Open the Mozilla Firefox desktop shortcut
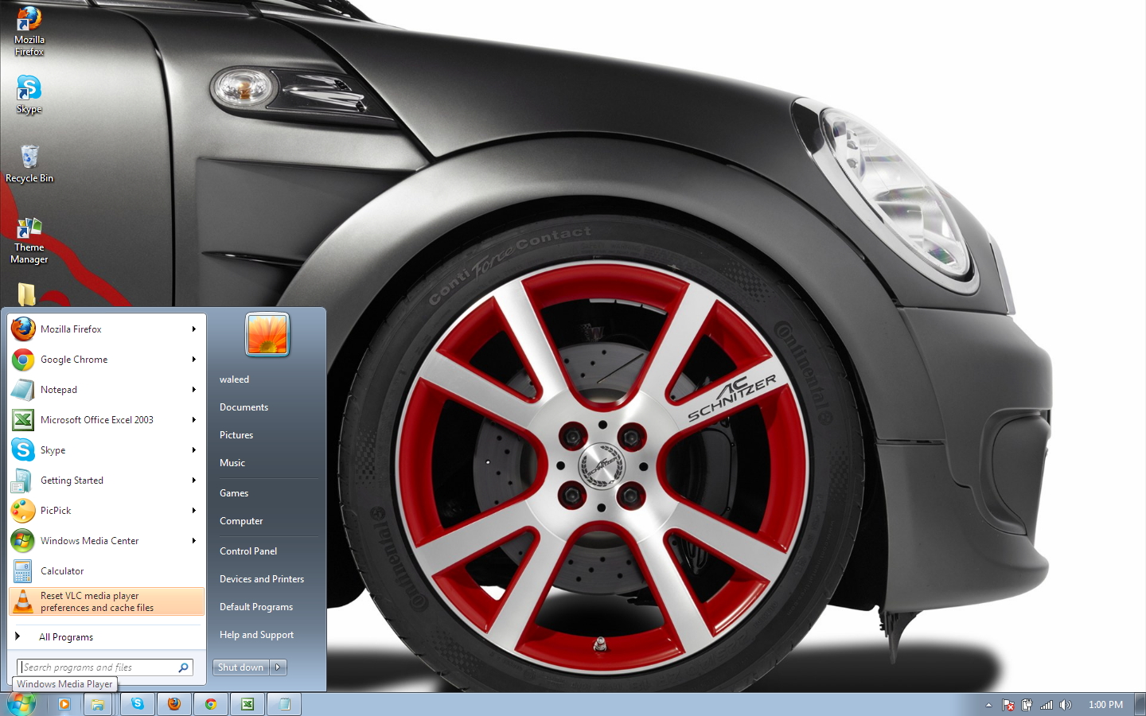 point(29,31)
